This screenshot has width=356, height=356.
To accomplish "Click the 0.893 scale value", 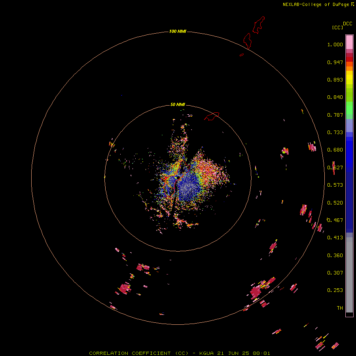I will click(335, 80).
